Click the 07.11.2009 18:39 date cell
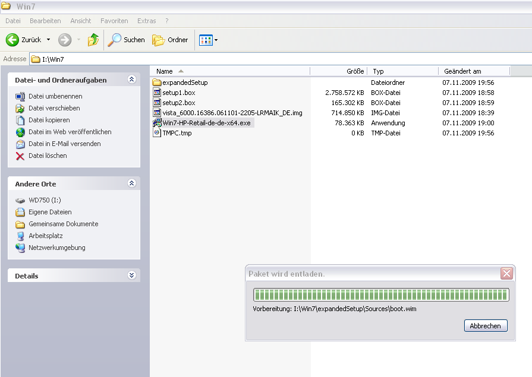The width and height of the screenshot is (532, 377). click(x=468, y=113)
